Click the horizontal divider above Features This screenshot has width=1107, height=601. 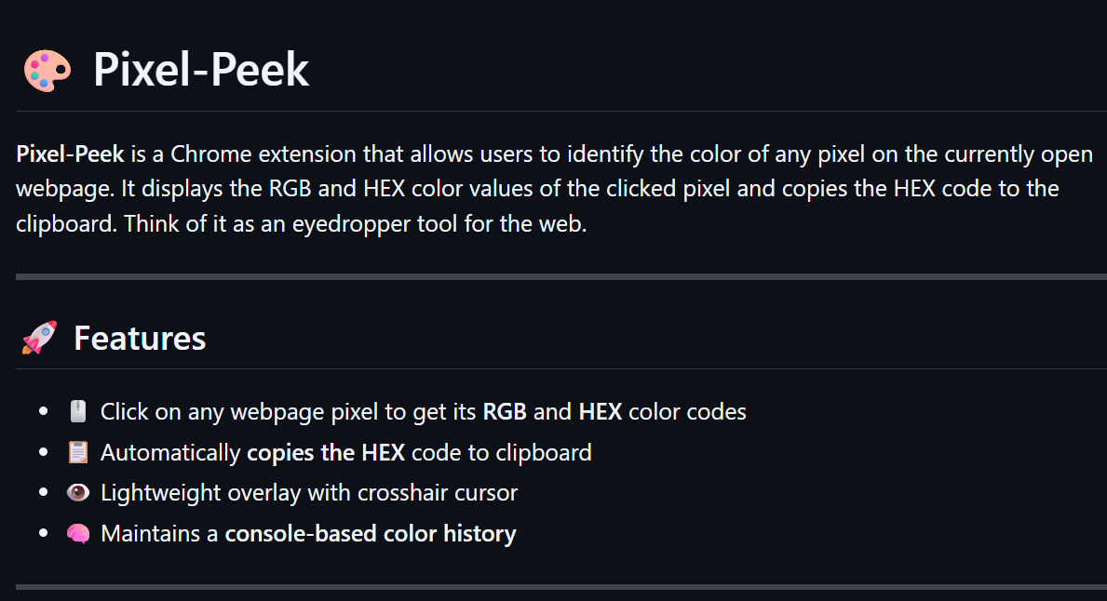coord(560,277)
